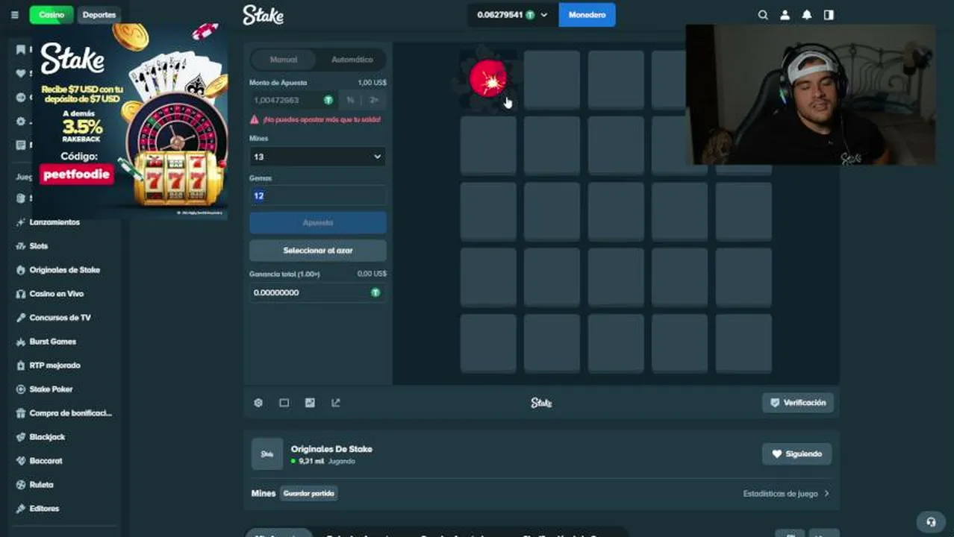Image resolution: width=954 pixels, height=537 pixels.
Task: Enable theatre mode rectangle icon
Action: pyautogui.click(x=284, y=403)
